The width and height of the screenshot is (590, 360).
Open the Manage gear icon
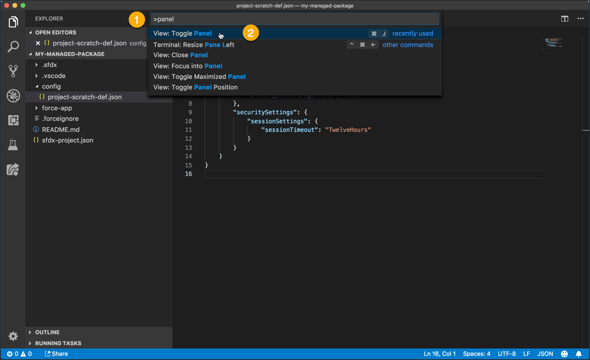(x=13, y=336)
